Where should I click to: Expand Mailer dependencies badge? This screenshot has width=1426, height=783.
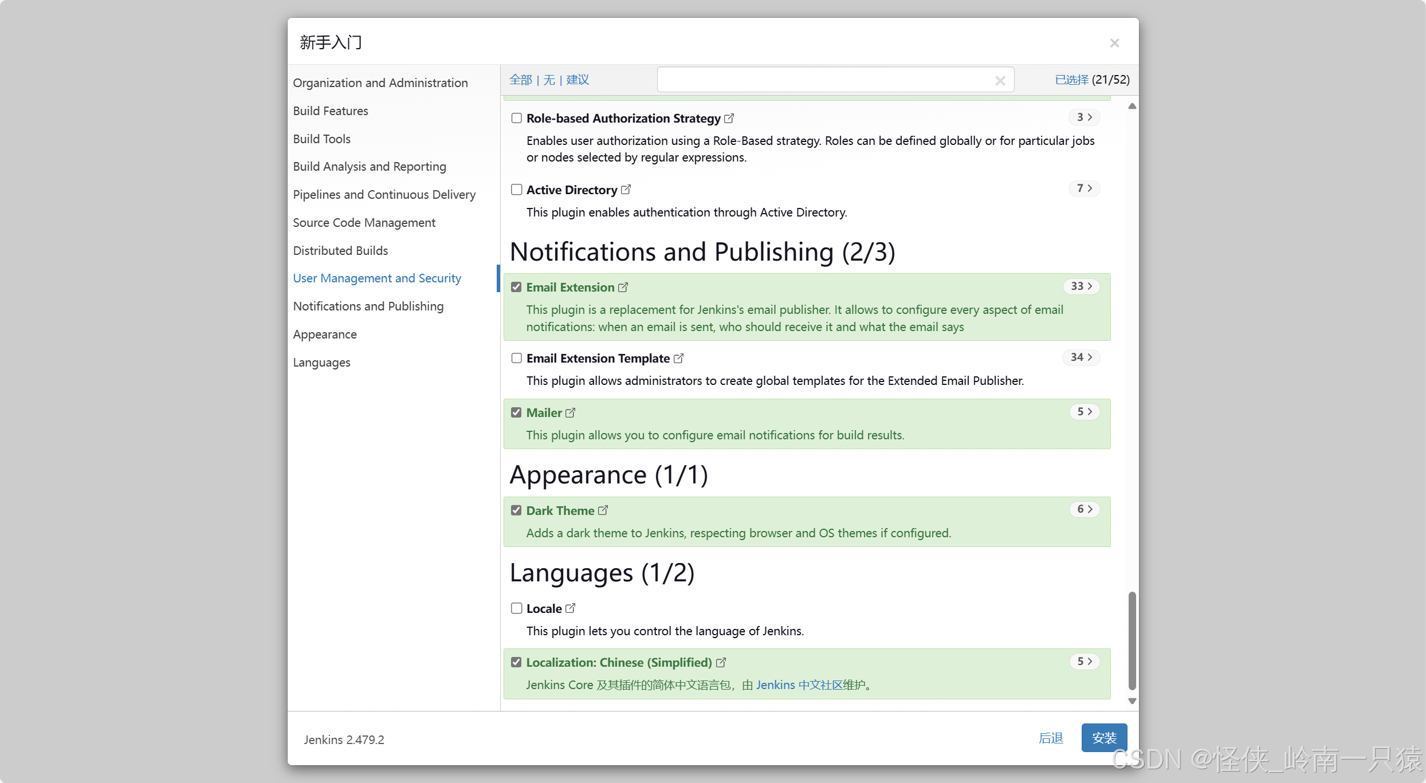[1085, 412]
